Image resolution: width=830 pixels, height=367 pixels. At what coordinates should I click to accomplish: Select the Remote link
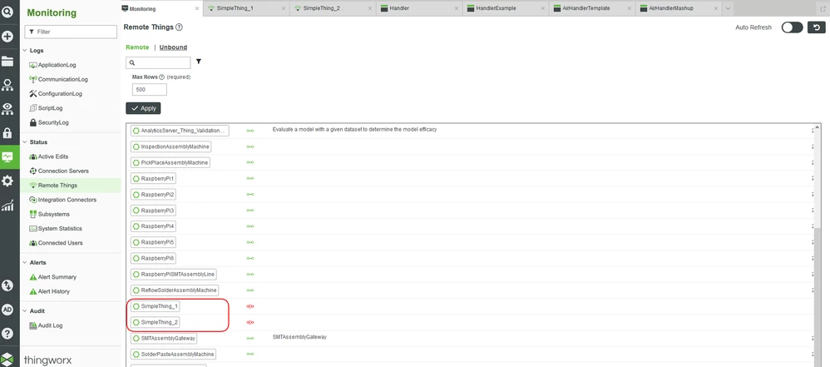[137, 47]
